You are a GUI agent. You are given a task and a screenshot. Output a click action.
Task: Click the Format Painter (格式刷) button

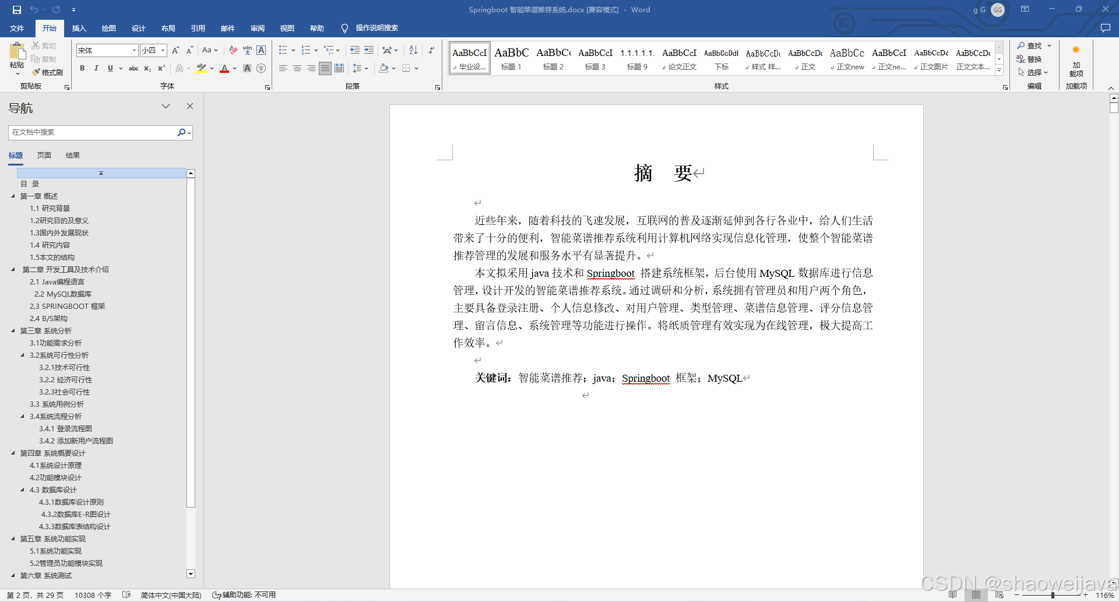tap(47, 72)
